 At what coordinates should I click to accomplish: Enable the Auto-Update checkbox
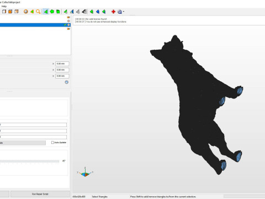pyautogui.click(x=52, y=143)
